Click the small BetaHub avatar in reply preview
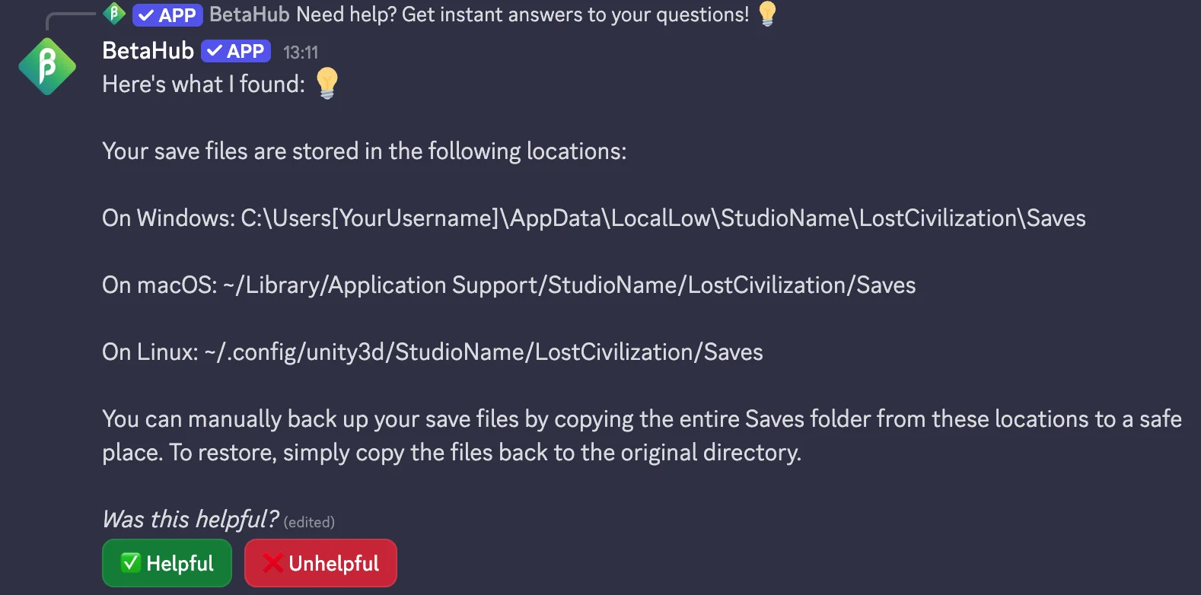1201x595 pixels. tap(114, 14)
